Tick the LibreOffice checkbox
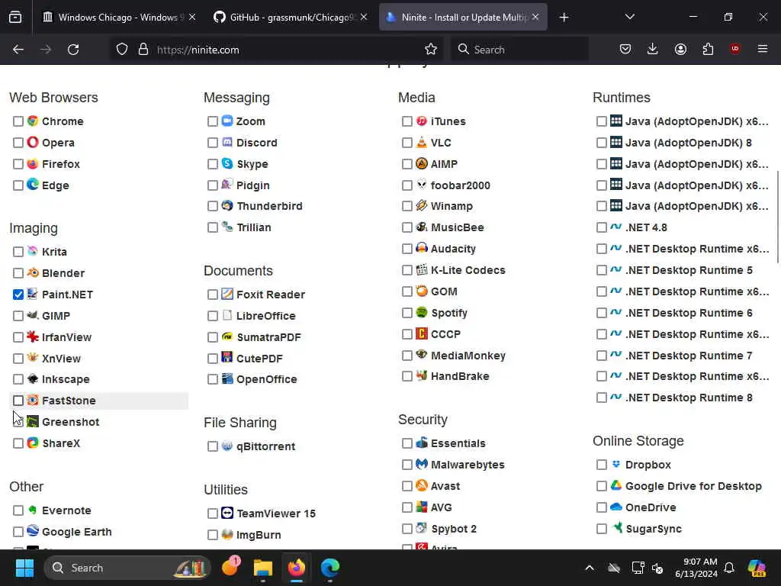Screen dimensions: 781x586 [213, 316]
